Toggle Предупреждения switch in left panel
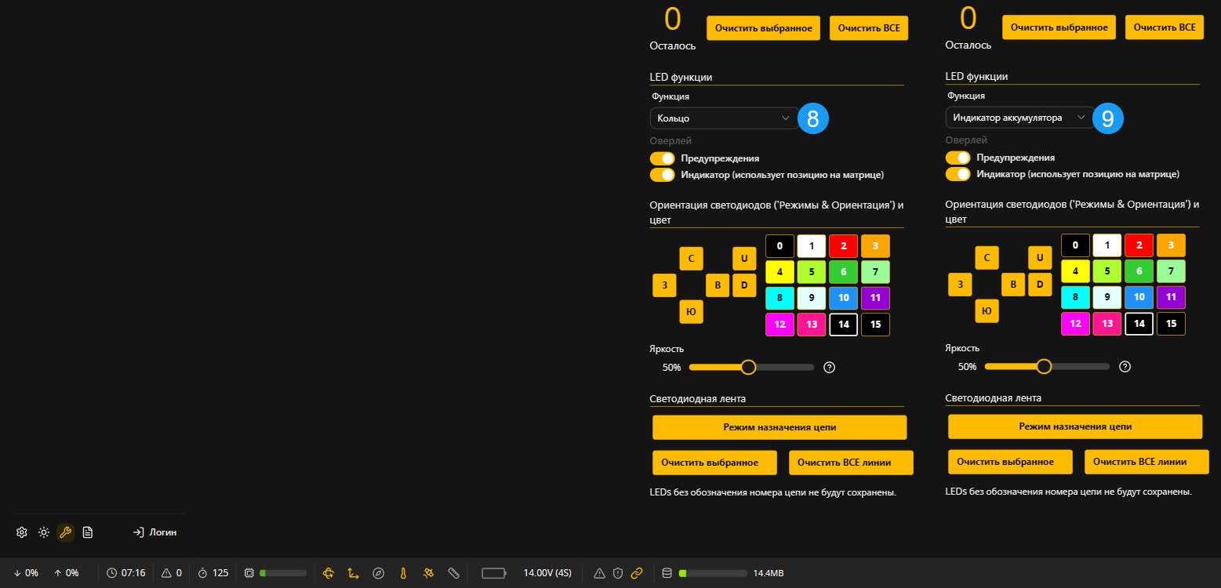 click(663, 158)
